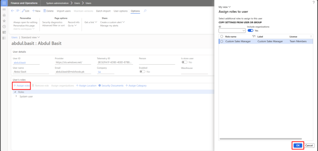Click Team Members license cell
Screen dimensions: 318x151
pyautogui.click(x=298, y=41)
